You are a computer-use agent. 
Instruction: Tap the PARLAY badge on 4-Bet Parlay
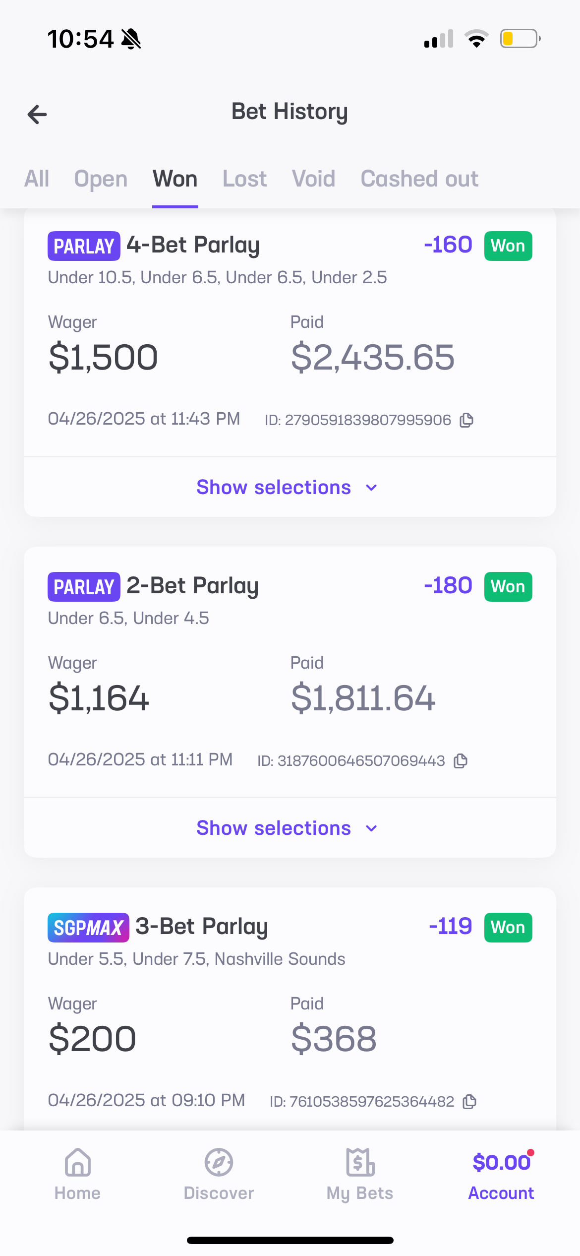[x=84, y=246]
